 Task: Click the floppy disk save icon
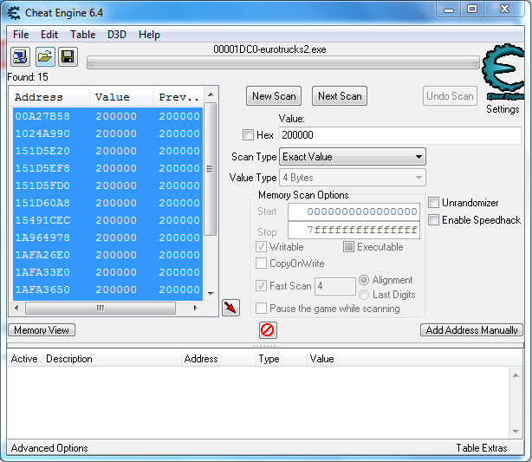(x=68, y=58)
